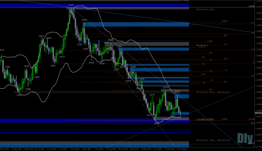
Task: Click the 2548 price label
Action: (x=133, y=67)
